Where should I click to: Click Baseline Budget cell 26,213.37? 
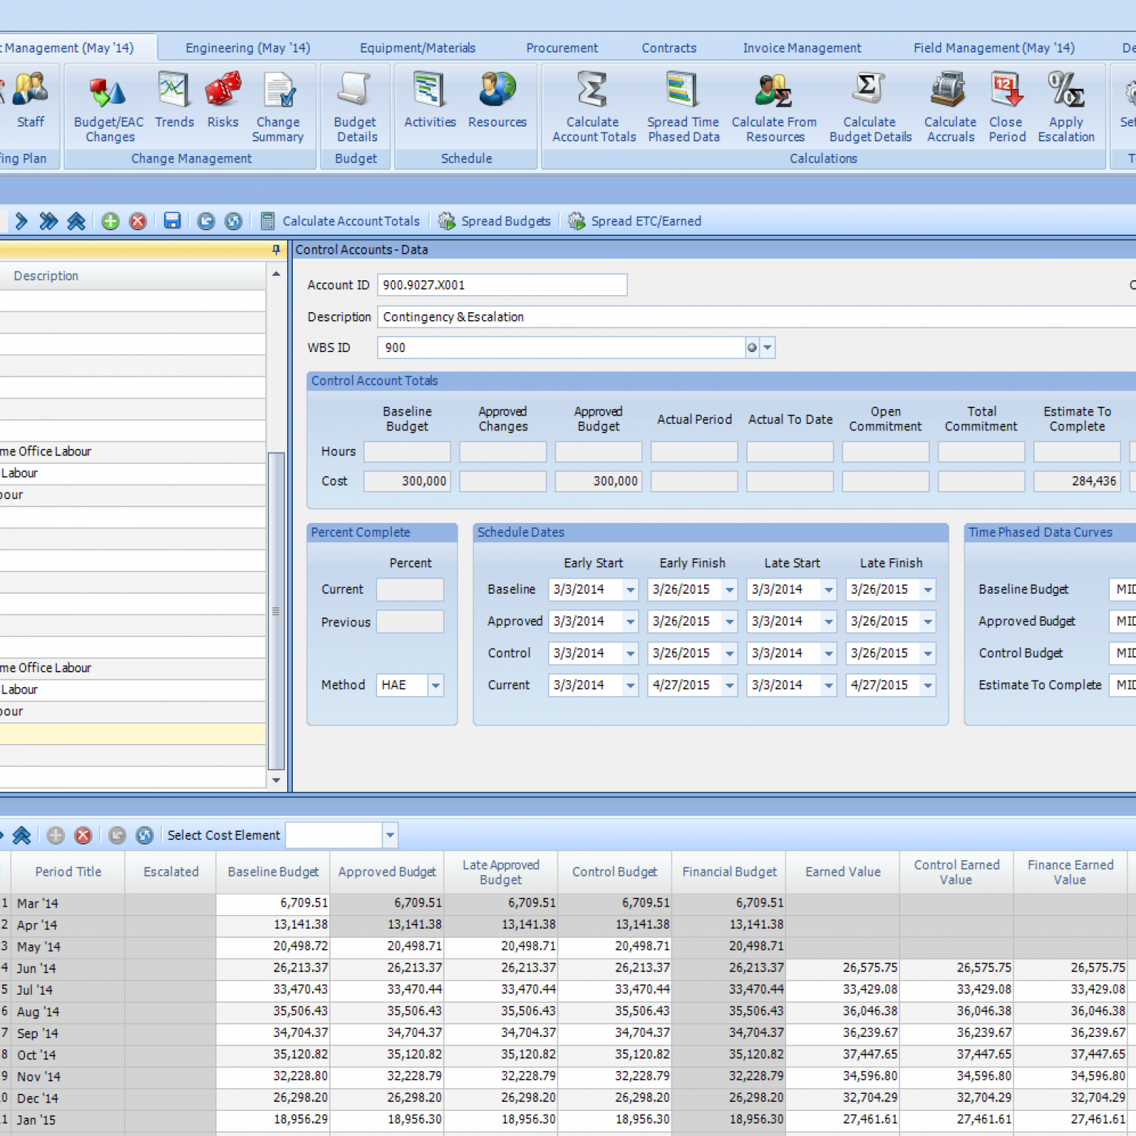tap(273, 968)
